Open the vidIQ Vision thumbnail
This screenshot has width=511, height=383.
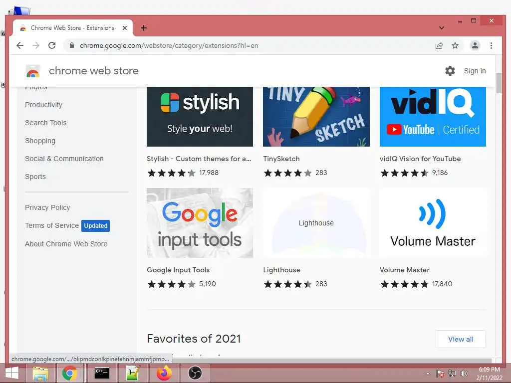pos(433,117)
